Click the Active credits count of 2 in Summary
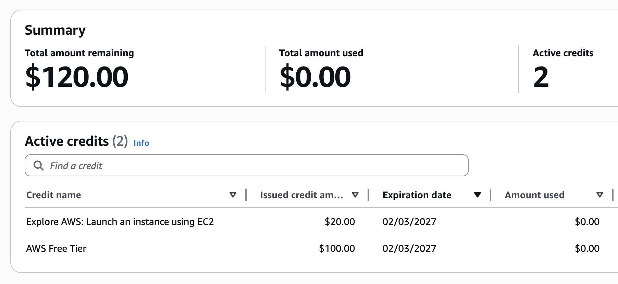This screenshot has width=618, height=284. (541, 77)
